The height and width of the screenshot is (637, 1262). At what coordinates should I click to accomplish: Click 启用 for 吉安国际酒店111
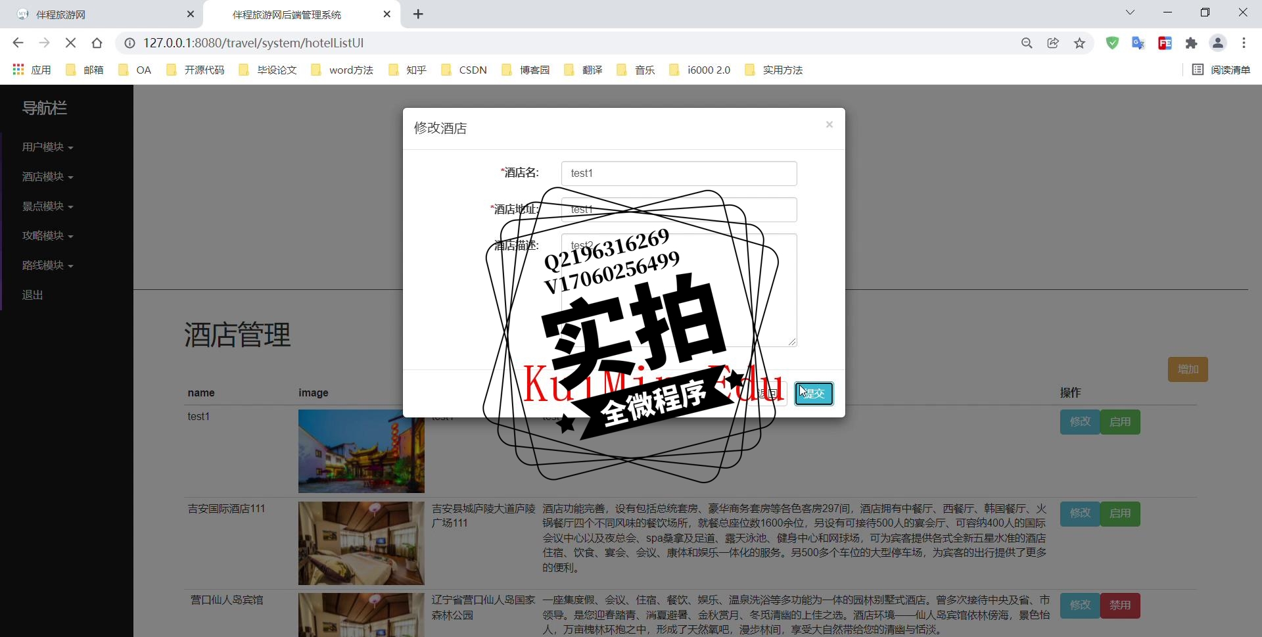click(x=1120, y=513)
